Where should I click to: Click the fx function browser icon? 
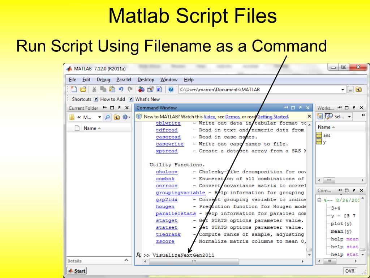pyautogui.click(x=138, y=254)
